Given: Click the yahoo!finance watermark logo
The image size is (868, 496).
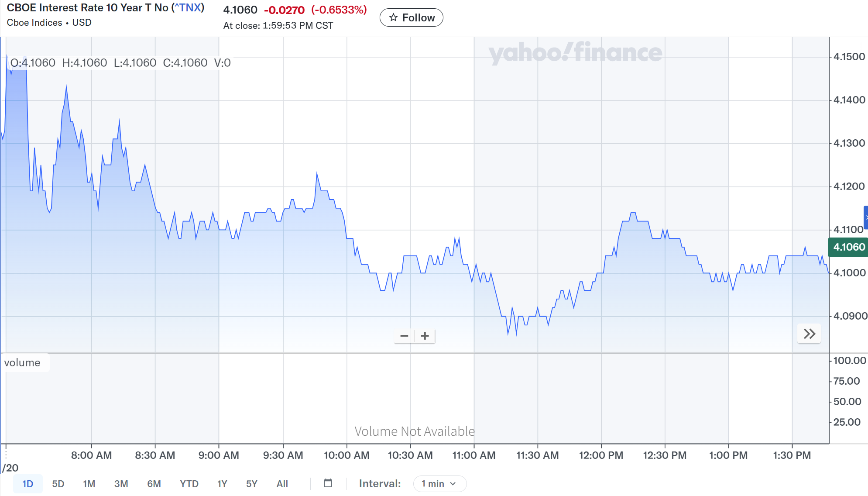Looking at the screenshot, I should pos(575,53).
